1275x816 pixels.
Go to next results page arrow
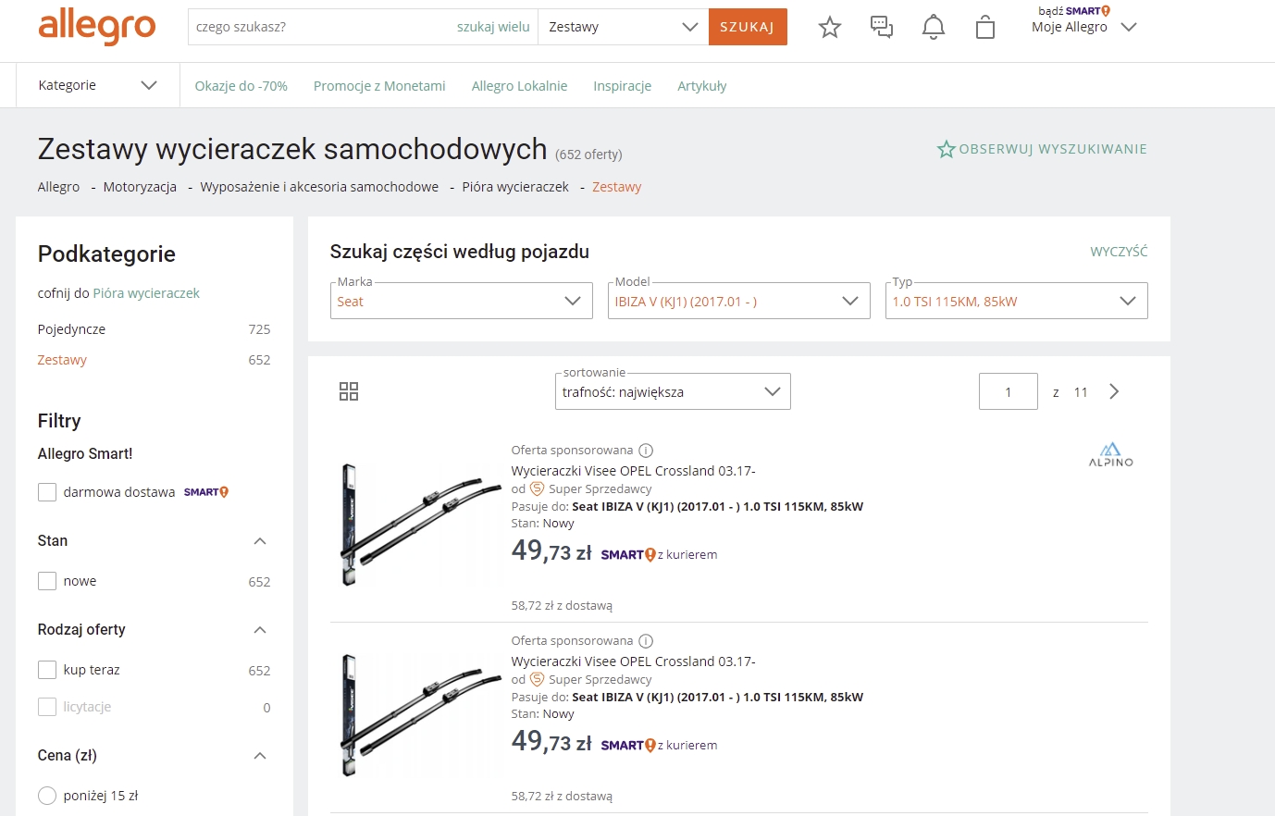pyautogui.click(x=1114, y=391)
